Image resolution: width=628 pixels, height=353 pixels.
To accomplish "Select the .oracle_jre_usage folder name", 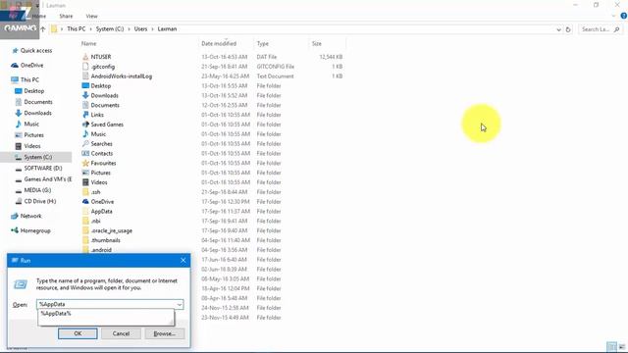I will point(111,230).
